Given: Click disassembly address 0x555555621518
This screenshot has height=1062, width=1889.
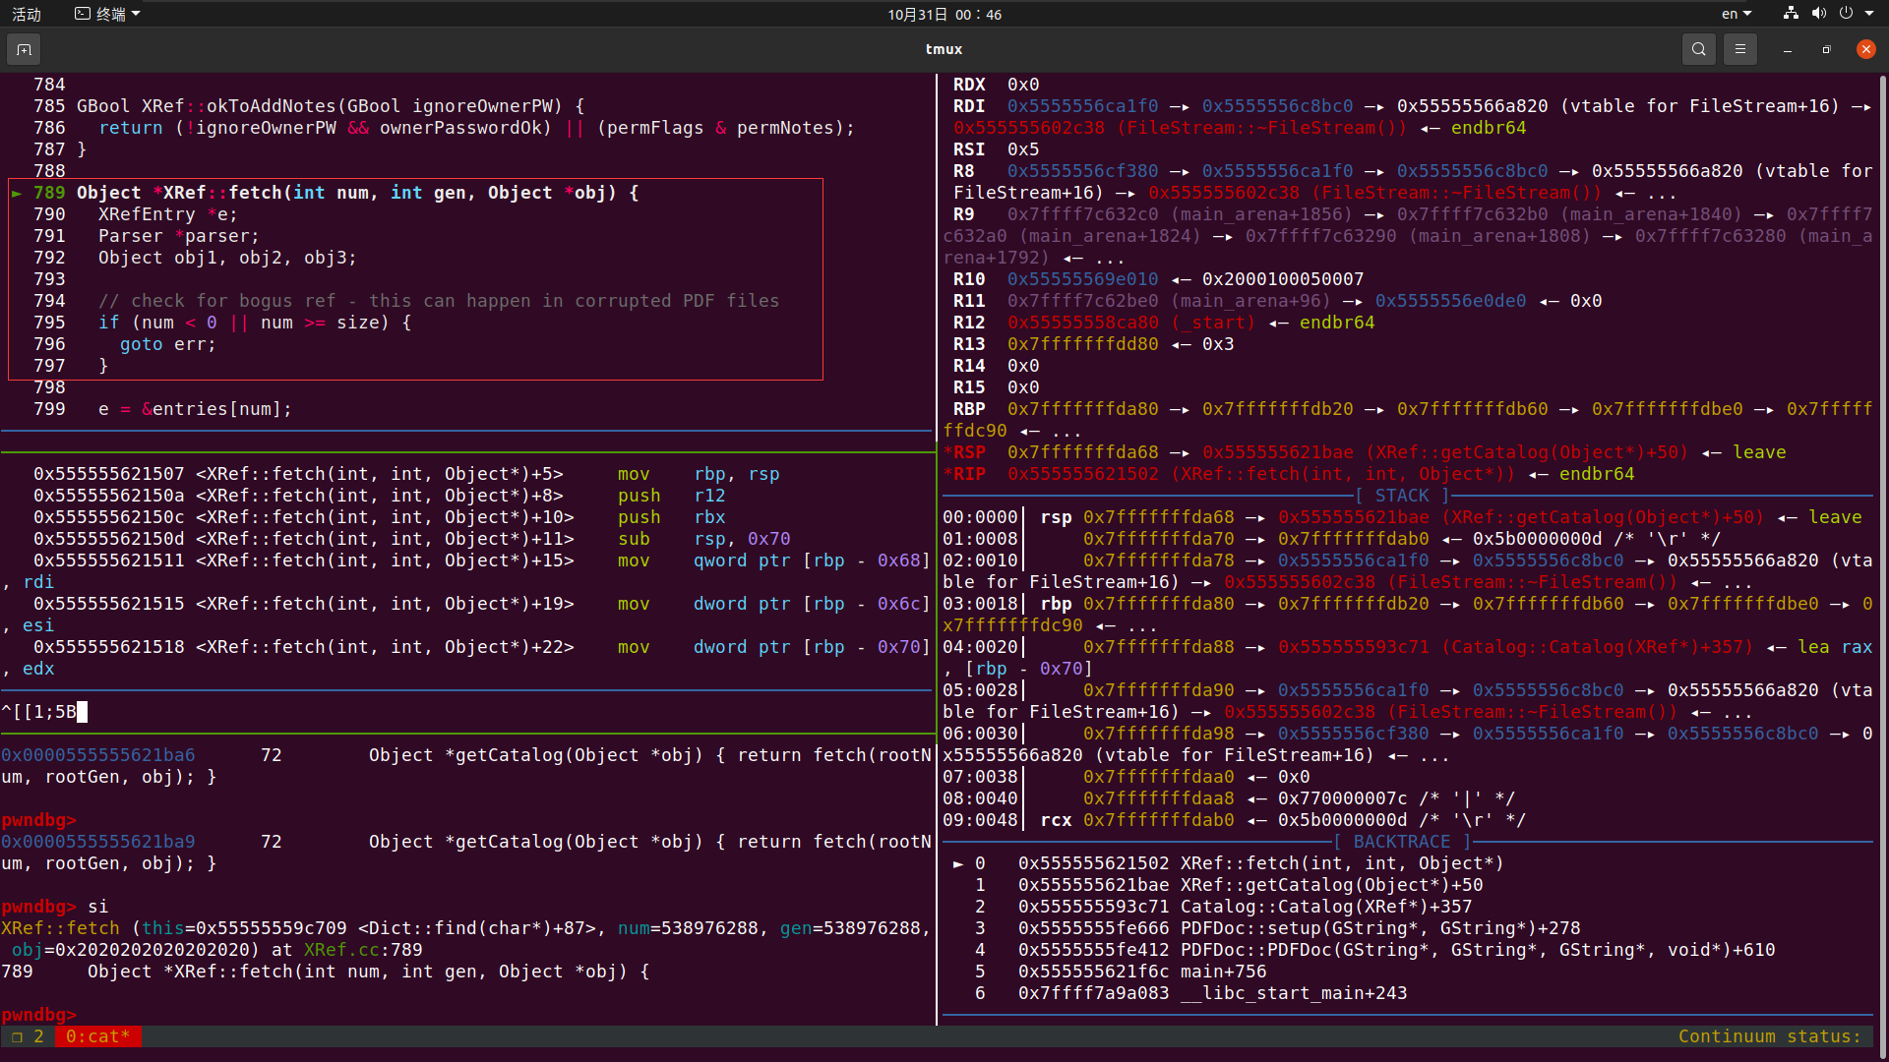Looking at the screenshot, I should pyautogui.click(x=108, y=647).
